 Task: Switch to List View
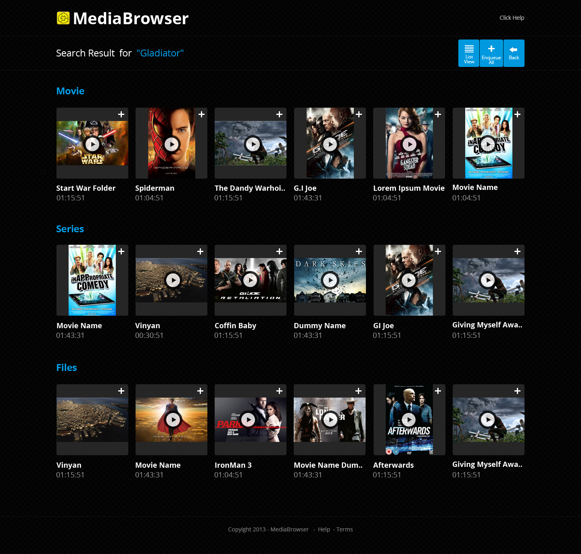(469, 53)
